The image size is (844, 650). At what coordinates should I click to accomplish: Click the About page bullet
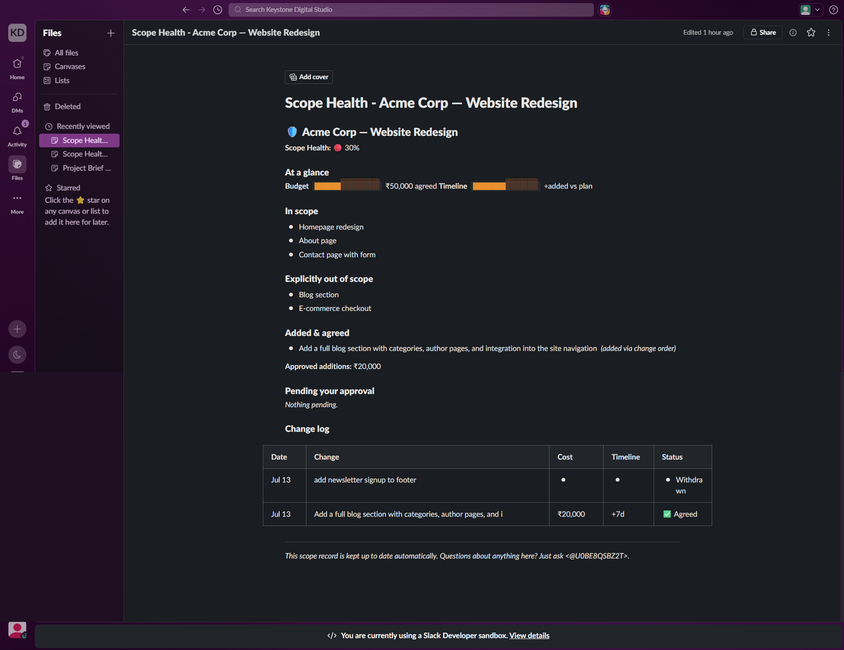317,241
